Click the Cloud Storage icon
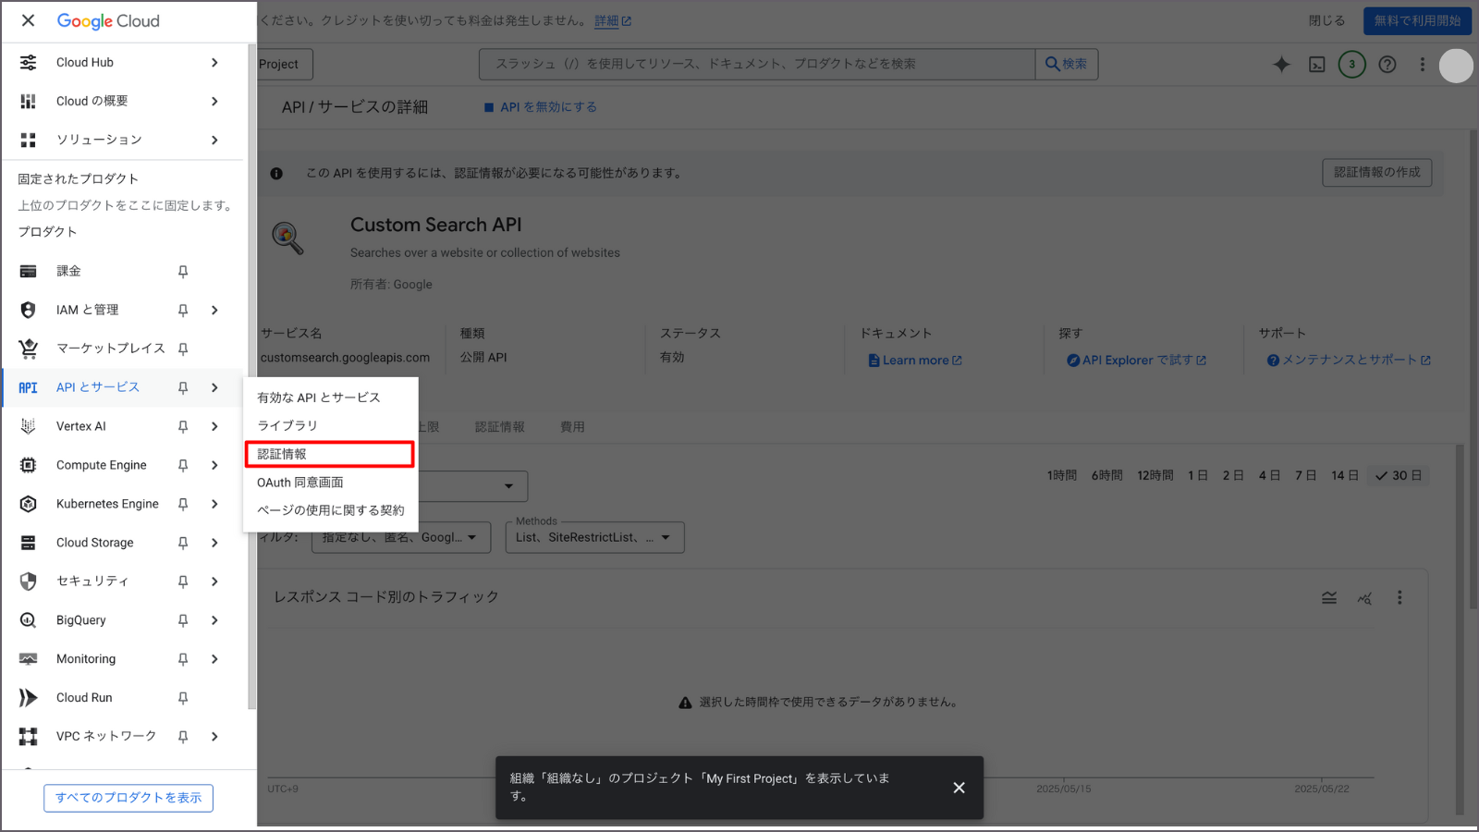The height and width of the screenshot is (832, 1479). pos(29,543)
